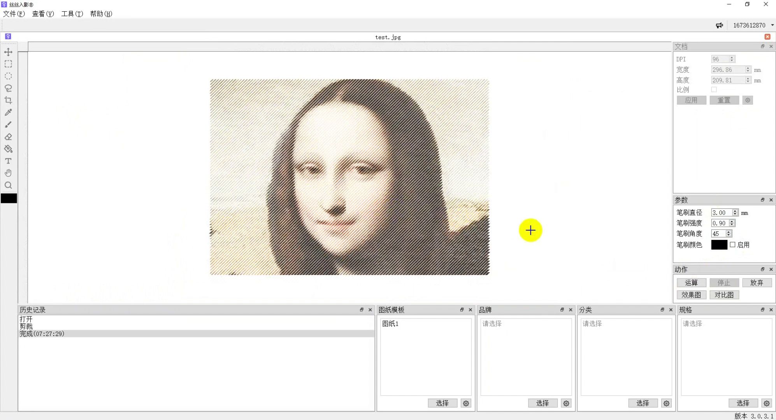Activate the Crop tool
The width and height of the screenshot is (776, 420).
[x=8, y=100]
